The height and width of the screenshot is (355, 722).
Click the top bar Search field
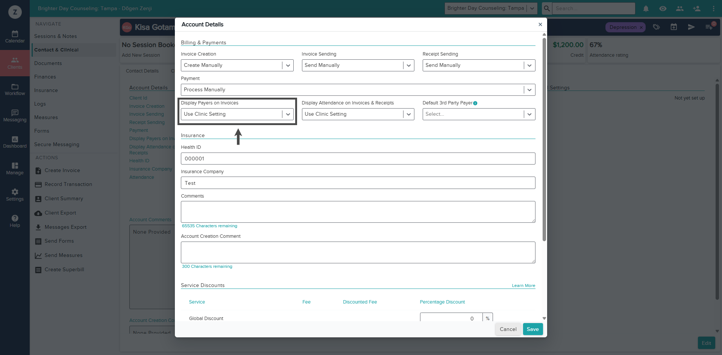pyautogui.click(x=593, y=8)
